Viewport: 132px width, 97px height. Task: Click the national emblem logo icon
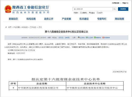[x=8, y=9]
